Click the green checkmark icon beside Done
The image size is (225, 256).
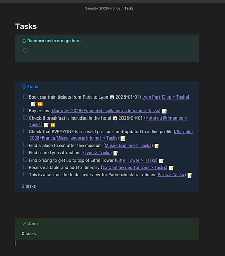[24, 223]
